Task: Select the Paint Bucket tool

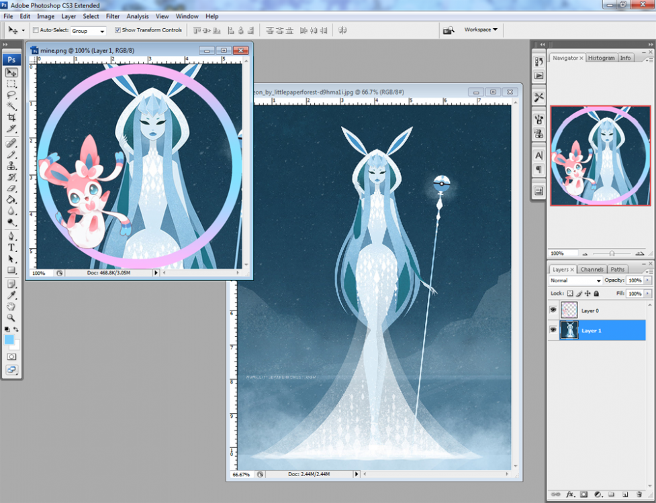Action: [x=11, y=200]
